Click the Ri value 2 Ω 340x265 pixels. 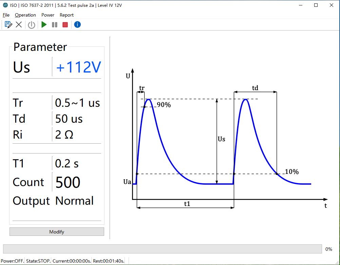(x=64, y=135)
